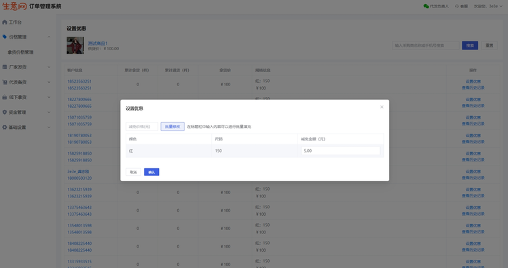Click the 价格管理 tag icon
508x268 pixels.
click(x=5, y=37)
